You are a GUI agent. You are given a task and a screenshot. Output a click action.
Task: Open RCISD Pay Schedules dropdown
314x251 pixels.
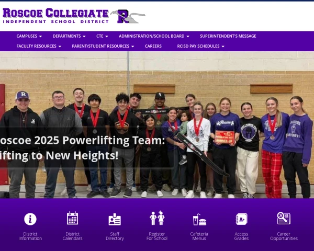[x=200, y=46]
